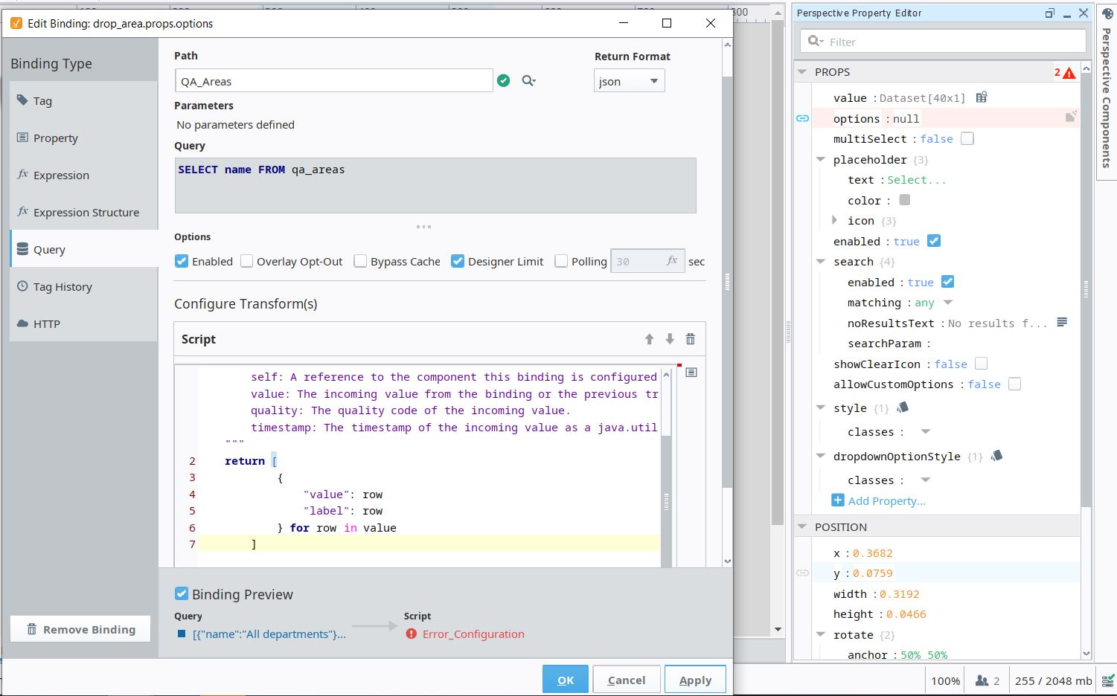
Task: Check the Overlay Opt-Out checkbox
Action: tap(246, 261)
